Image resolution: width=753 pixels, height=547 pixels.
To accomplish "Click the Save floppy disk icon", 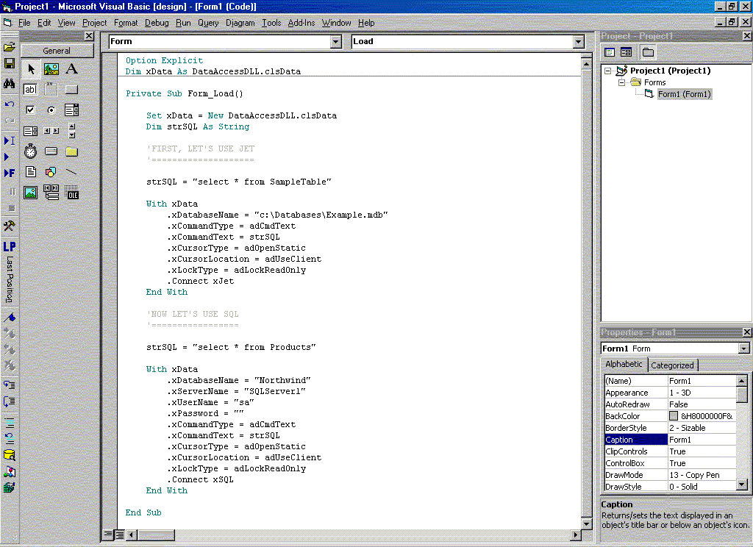I will [9, 64].
